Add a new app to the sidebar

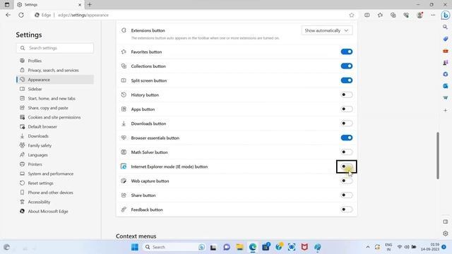point(446,110)
